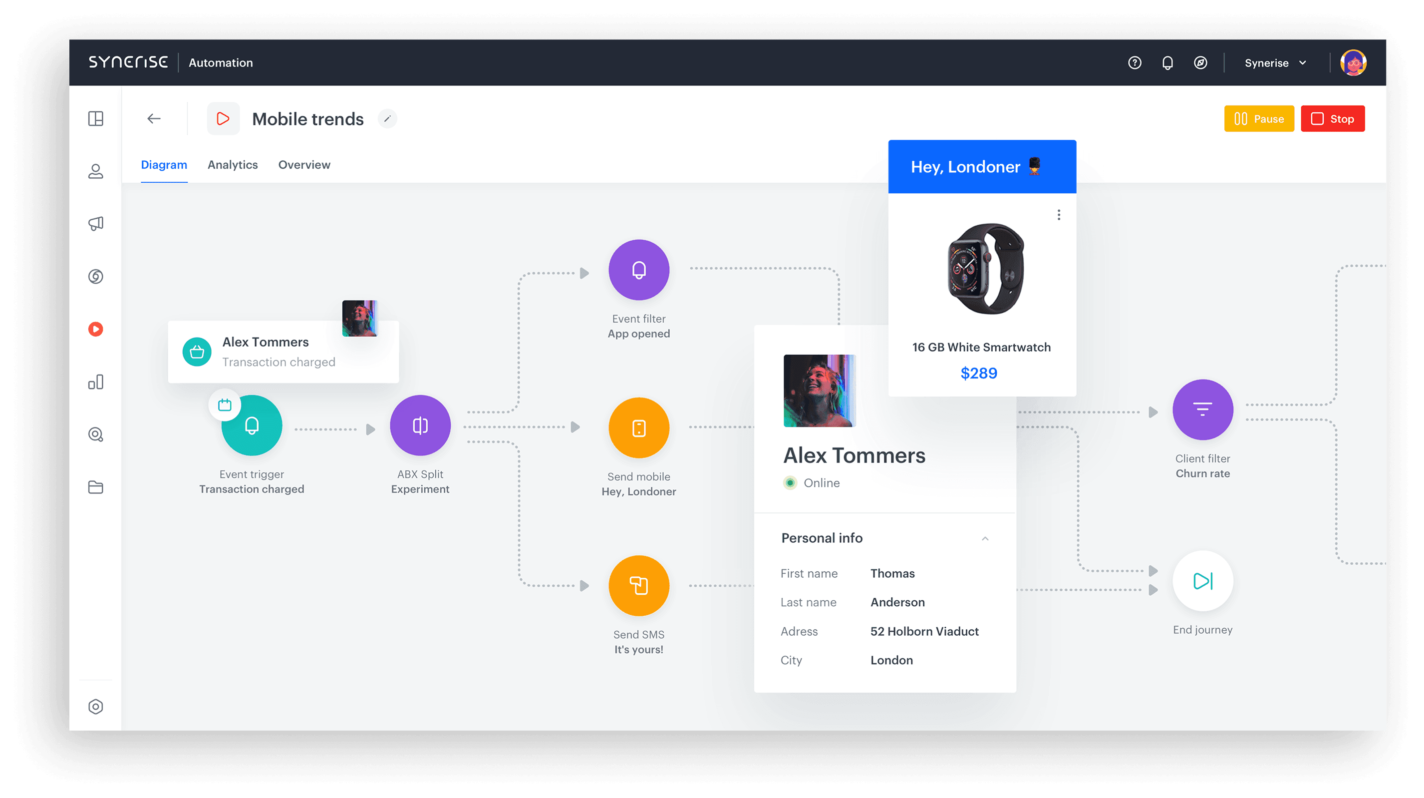Click the address 52 Holborn Viaduct
Screen dimensions: 1424x798
(924, 631)
